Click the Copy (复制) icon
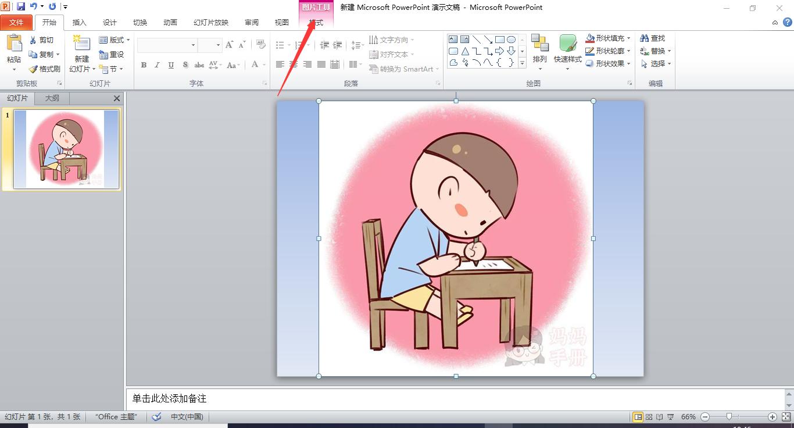This screenshot has width=794, height=428. point(34,54)
